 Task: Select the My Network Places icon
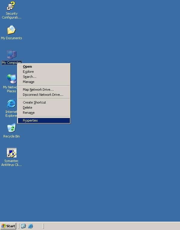click(11, 79)
